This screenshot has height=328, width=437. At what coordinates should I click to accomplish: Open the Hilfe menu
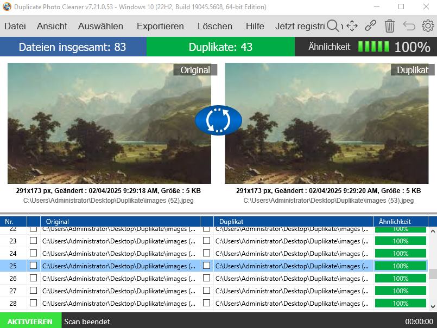(x=255, y=26)
